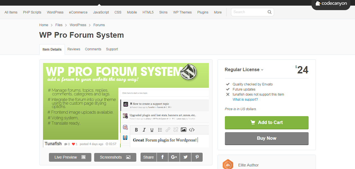Click the insert image icon in preview editor
Image resolution: width=355 pixels, height=169 pixels.
tap(184, 130)
